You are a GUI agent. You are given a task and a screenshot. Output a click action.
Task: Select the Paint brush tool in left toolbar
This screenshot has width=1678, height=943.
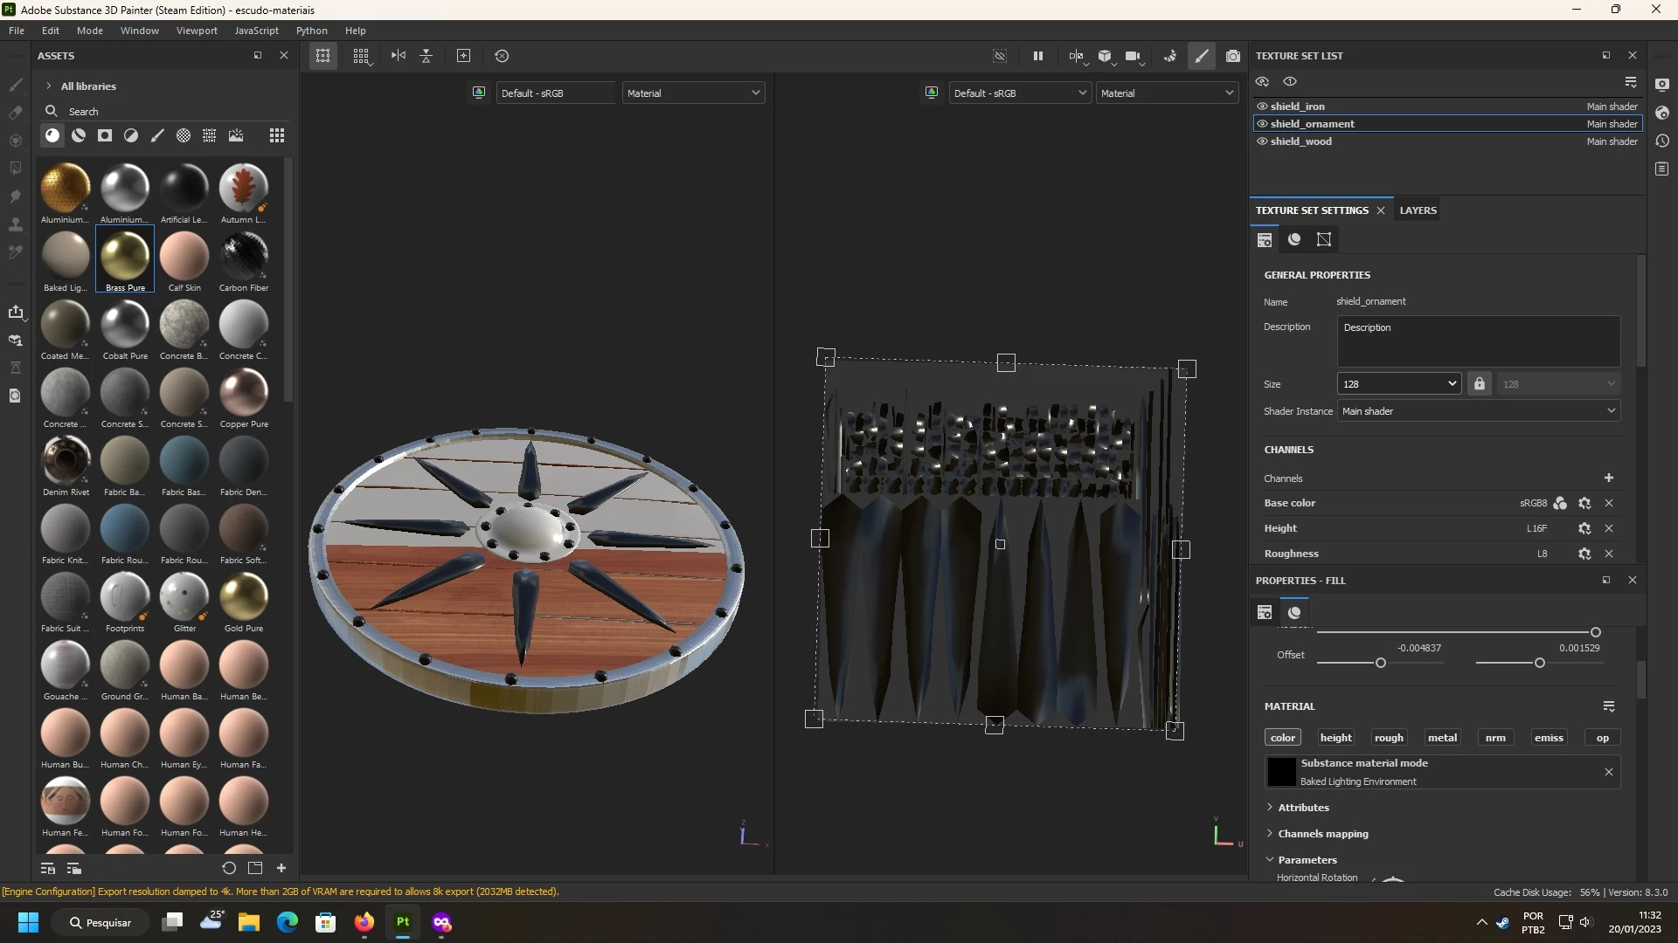16,85
